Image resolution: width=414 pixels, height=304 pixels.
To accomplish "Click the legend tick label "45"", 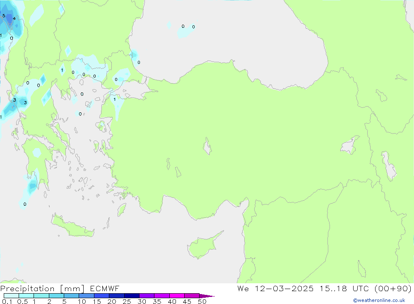I will [187, 302].
